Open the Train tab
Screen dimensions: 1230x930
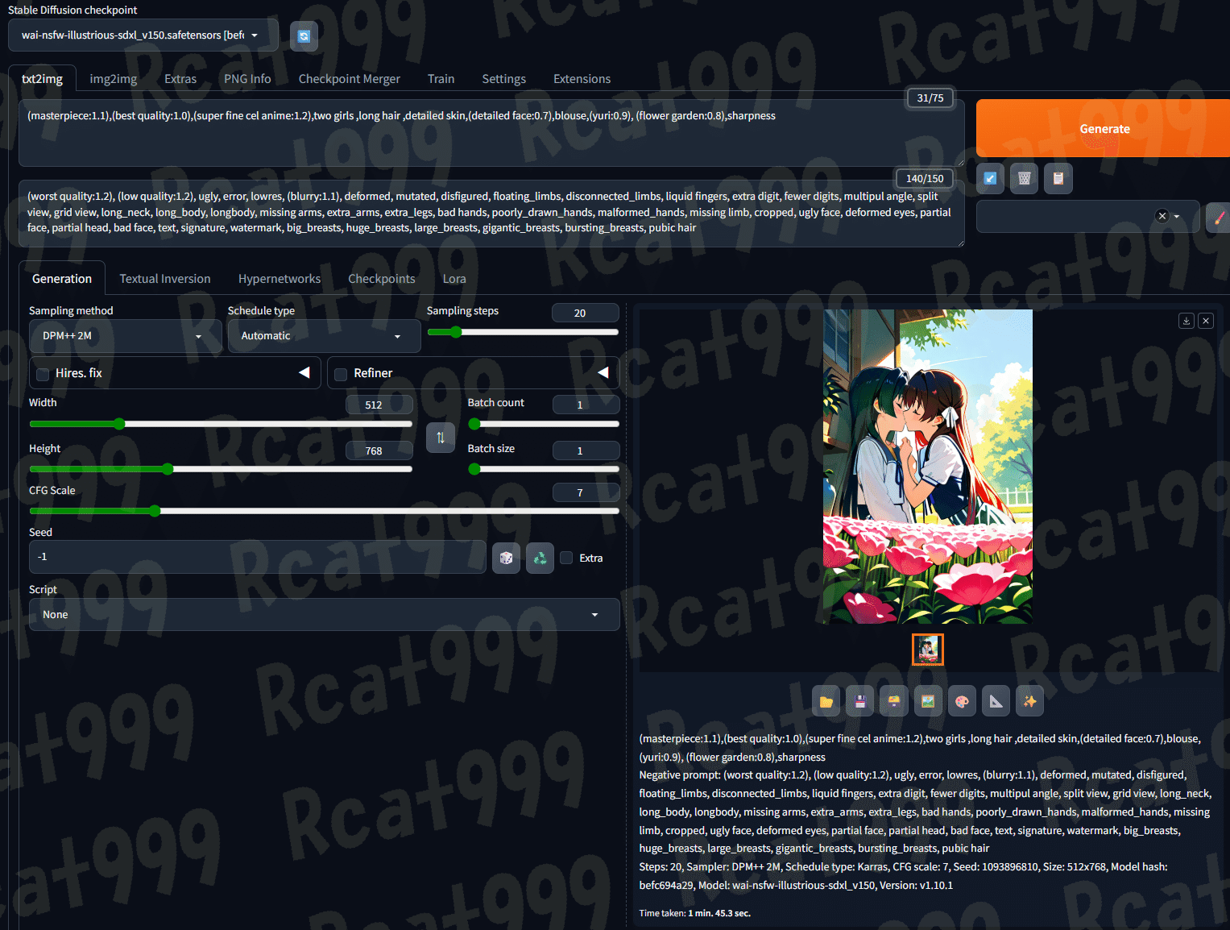[441, 79]
